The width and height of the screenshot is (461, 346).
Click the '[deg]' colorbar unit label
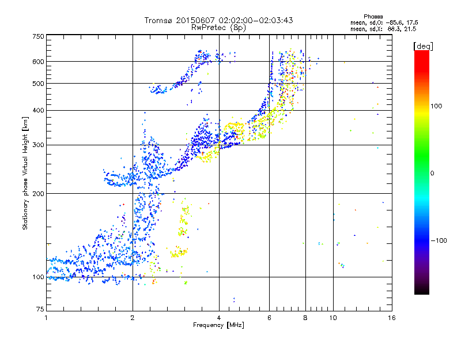click(423, 46)
